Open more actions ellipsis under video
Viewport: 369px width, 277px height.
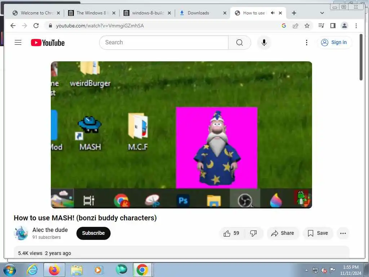343,233
